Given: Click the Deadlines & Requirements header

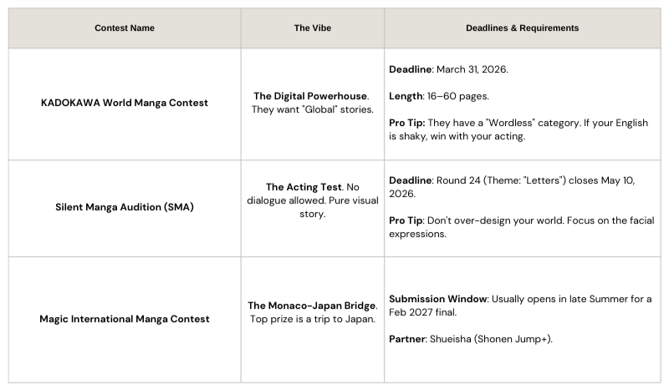Looking at the screenshot, I should (522, 28).
